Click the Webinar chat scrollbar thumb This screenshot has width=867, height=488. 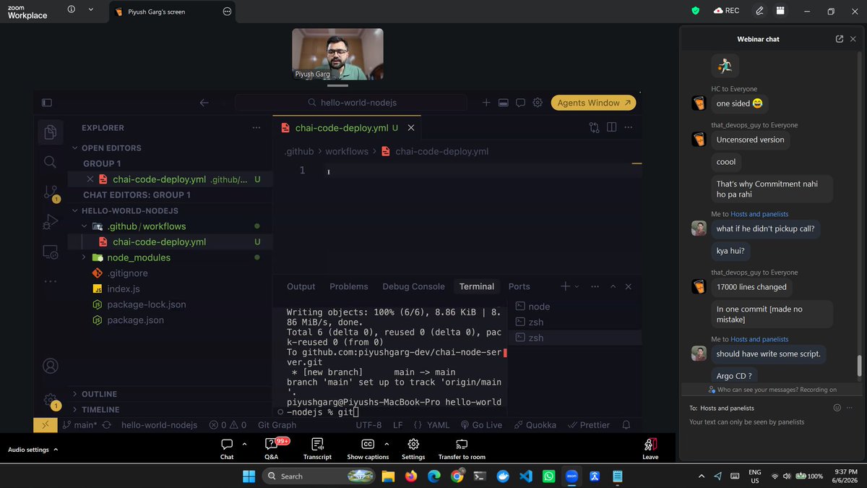pyautogui.click(x=859, y=367)
